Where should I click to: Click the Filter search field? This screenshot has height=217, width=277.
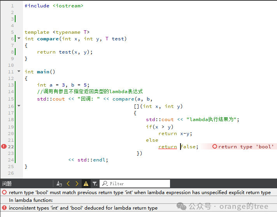click(135, 184)
